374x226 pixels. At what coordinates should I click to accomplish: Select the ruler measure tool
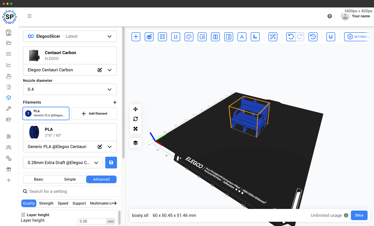click(x=255, y=37)
